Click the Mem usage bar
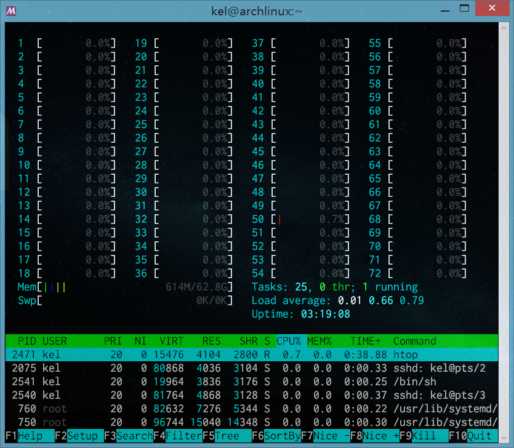The width and height of the screenshot is (514, 448). pos(125,287)
